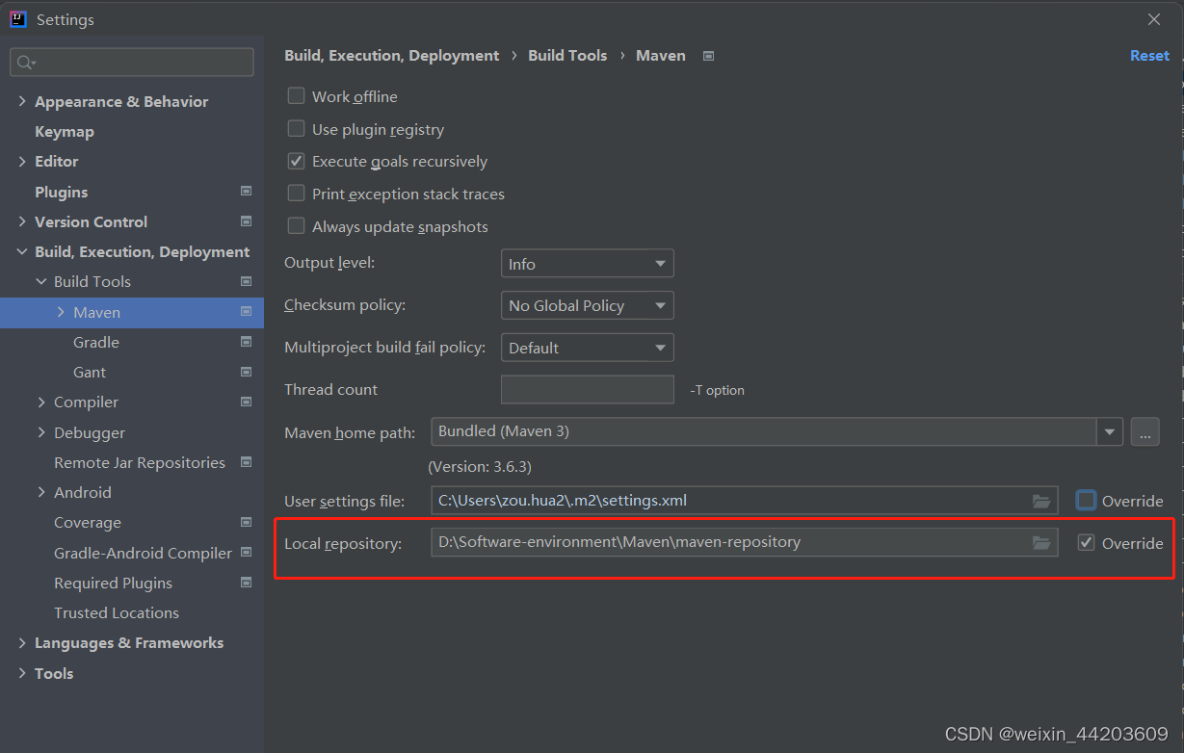The height and width of the screenshot is (753, 1184).
Task: Click the settings search field
Action: (132, 63)
